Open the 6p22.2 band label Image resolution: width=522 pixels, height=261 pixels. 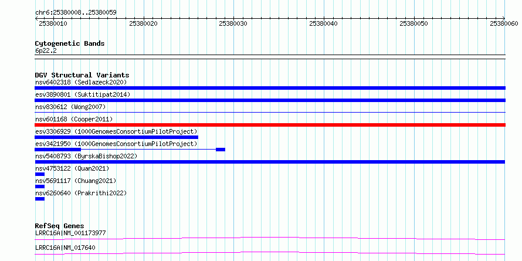point(46,51)
